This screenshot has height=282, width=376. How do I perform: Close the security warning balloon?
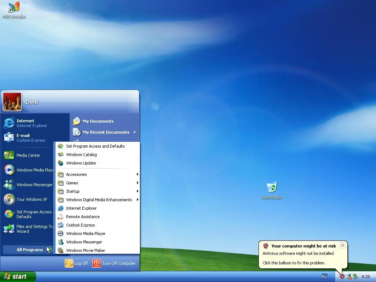coord(343,245)
